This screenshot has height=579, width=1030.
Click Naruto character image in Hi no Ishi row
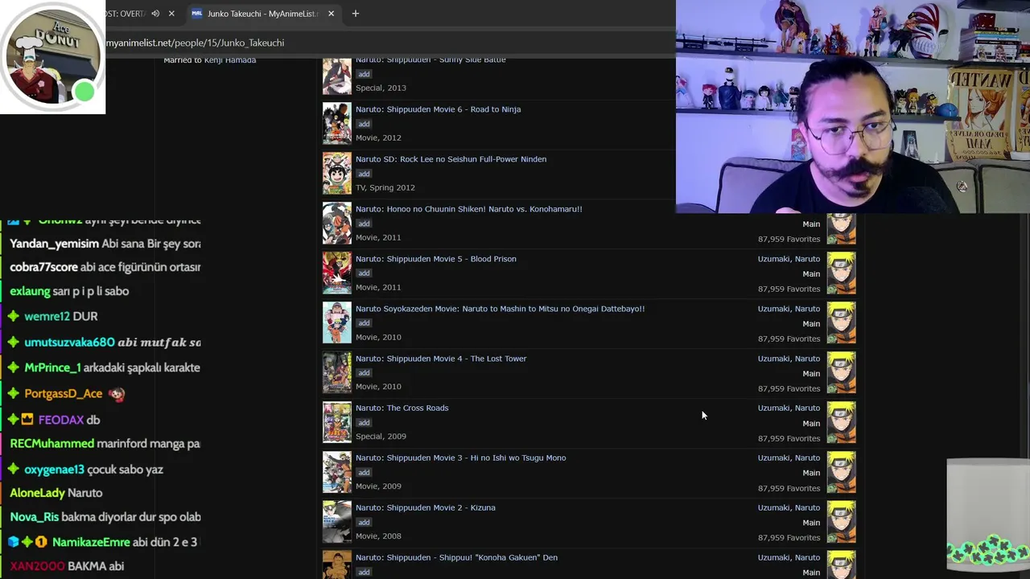click(842, 472)
